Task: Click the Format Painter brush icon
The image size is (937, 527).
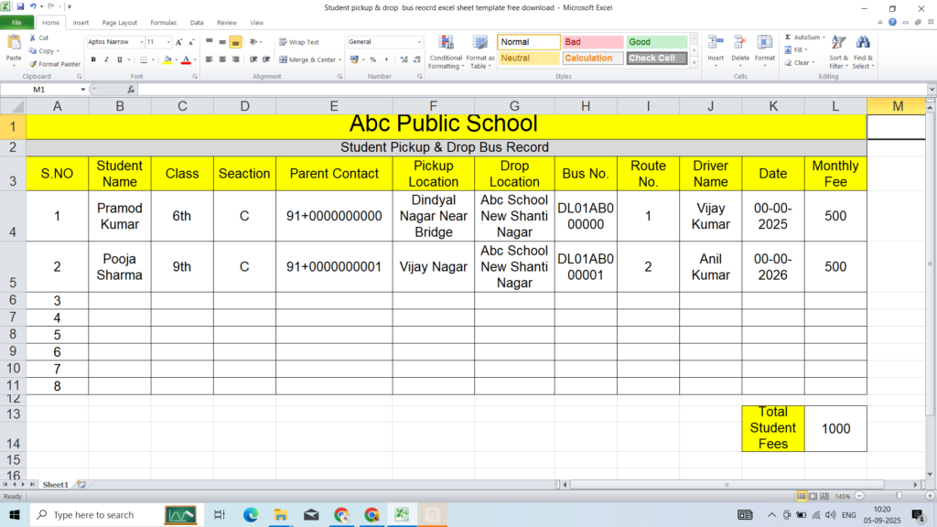Action: click(x=33, y=64)
